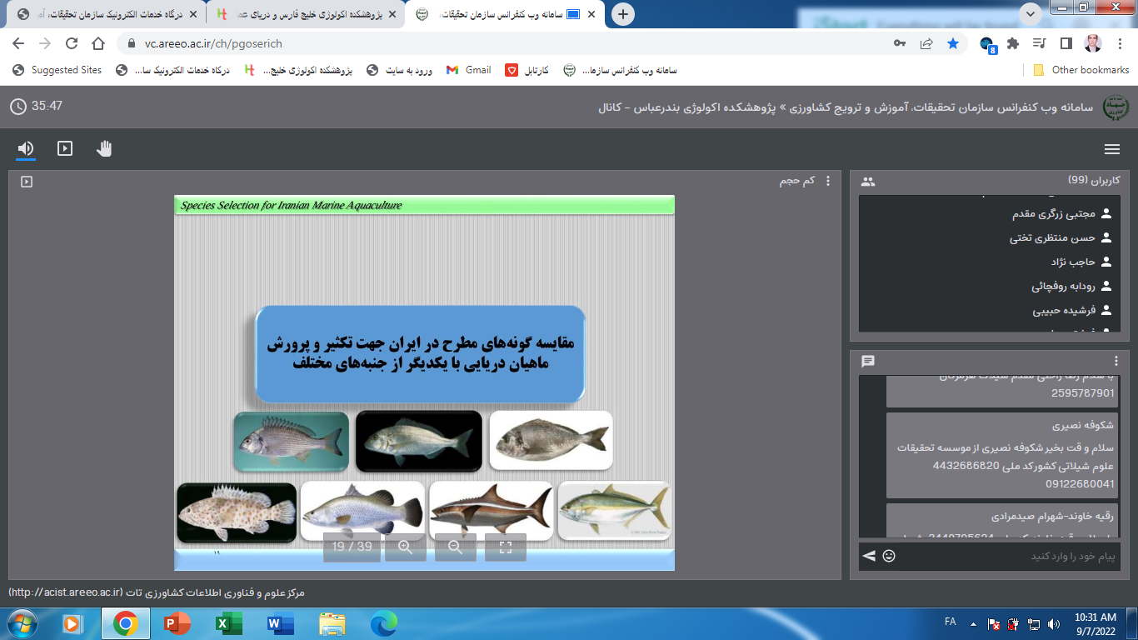Open the Gmail bookmark
Image resolution: width=1138 pixels, height=640 pixels.
tap(469, 70)
